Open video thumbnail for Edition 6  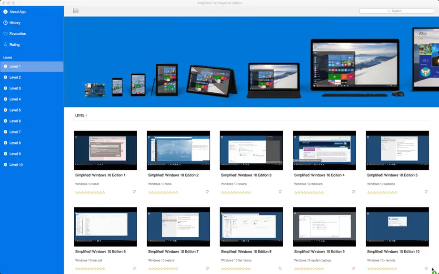[106, 227]
